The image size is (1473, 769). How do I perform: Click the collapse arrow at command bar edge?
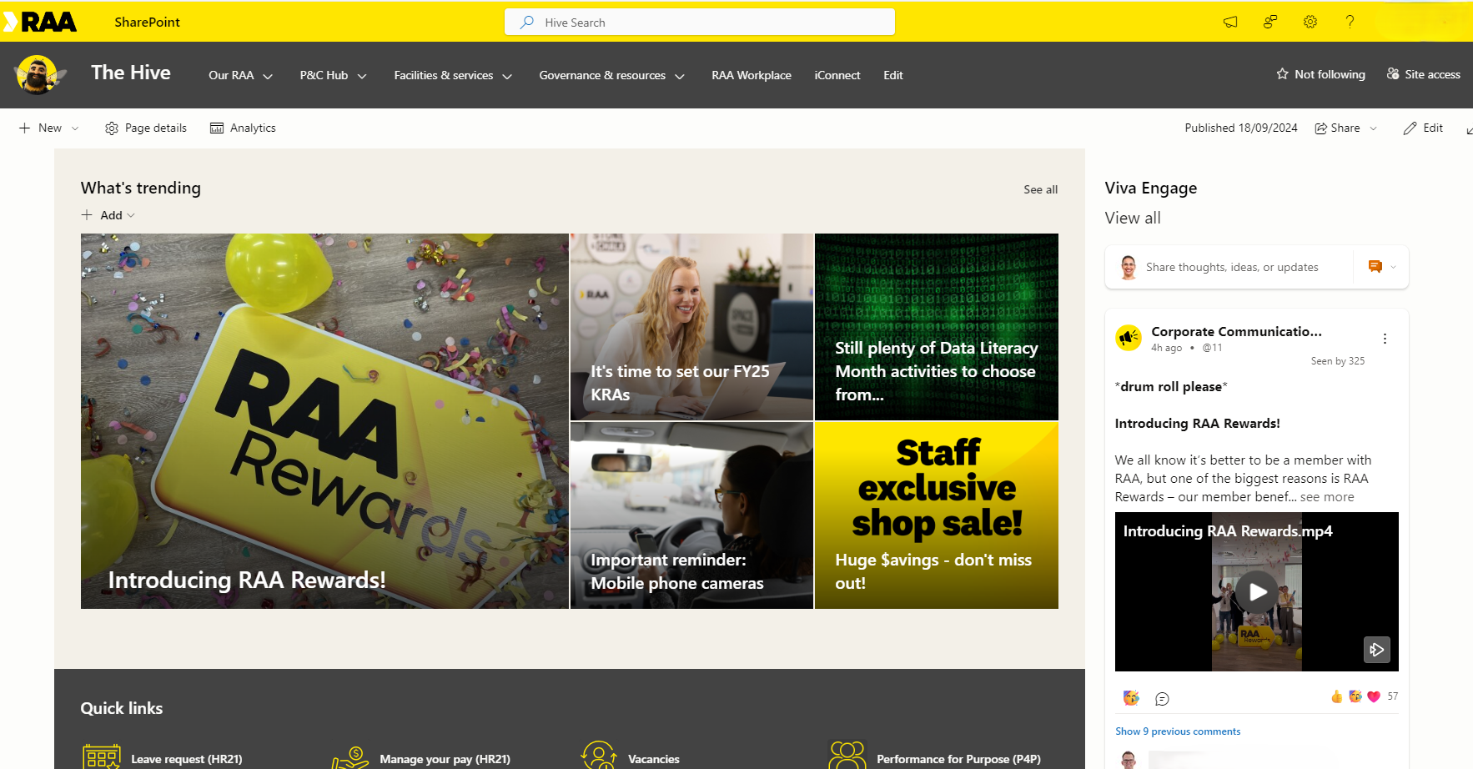(x=1469, y=130)
